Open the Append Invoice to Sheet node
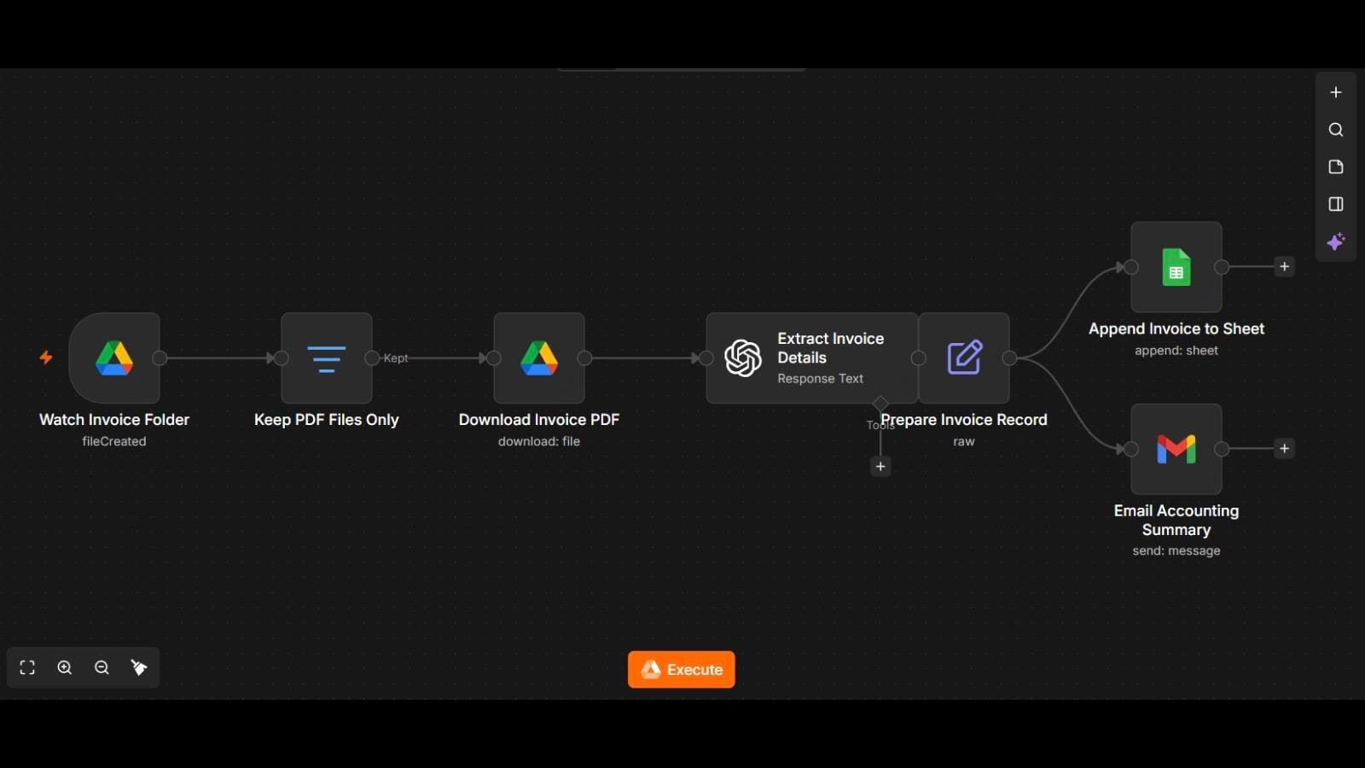1365x768 pixels. click(x=1176, y=267)
